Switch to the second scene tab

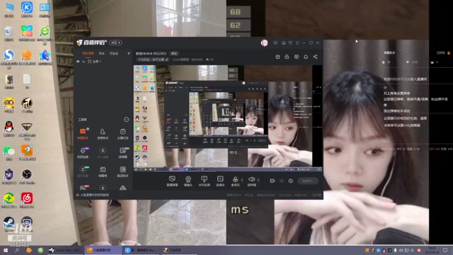[x=102, y=53]
